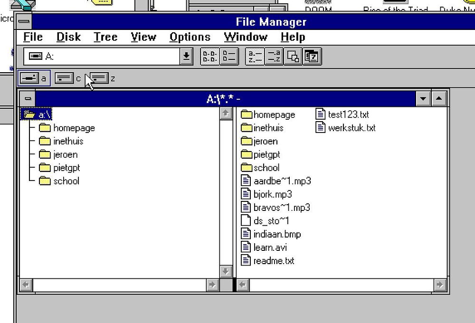Click pietgpt folder icon in file list
This screenshot has width=475, height=323.
[246, 154]
